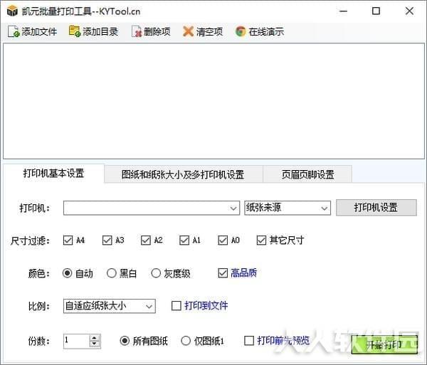Click the 添加目录 toolbar label

pyautogui.click(x=100, y=32)
